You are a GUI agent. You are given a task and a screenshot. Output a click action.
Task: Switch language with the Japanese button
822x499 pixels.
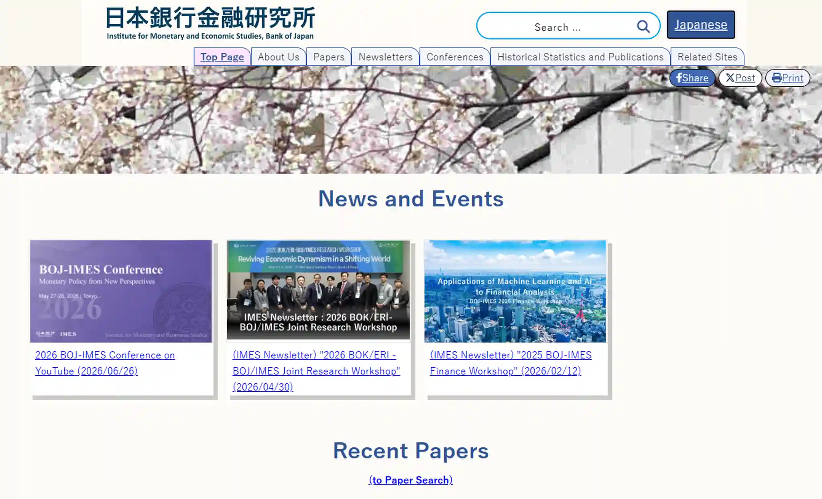tap(701, 25)
